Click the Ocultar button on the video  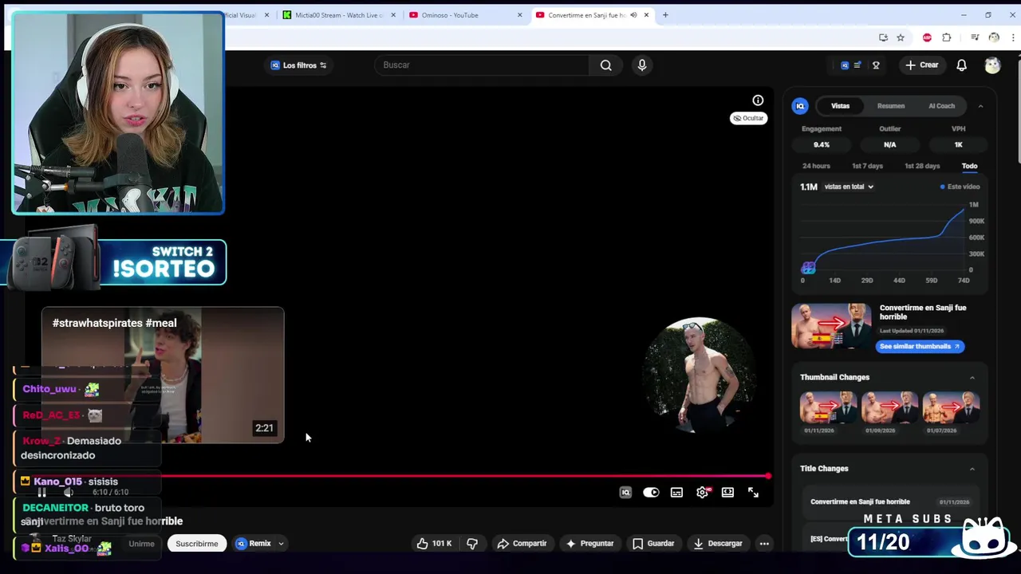coord(748,118)
